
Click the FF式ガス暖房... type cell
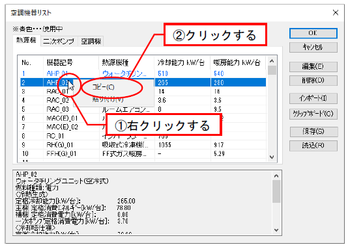point(124,153)
